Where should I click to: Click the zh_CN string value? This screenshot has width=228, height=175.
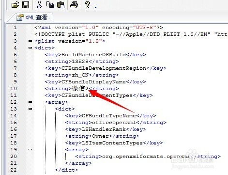80,75
